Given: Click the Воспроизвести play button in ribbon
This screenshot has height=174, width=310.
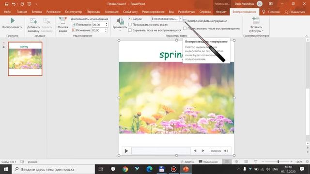Looking at the screenshot, I should point(12,23).
